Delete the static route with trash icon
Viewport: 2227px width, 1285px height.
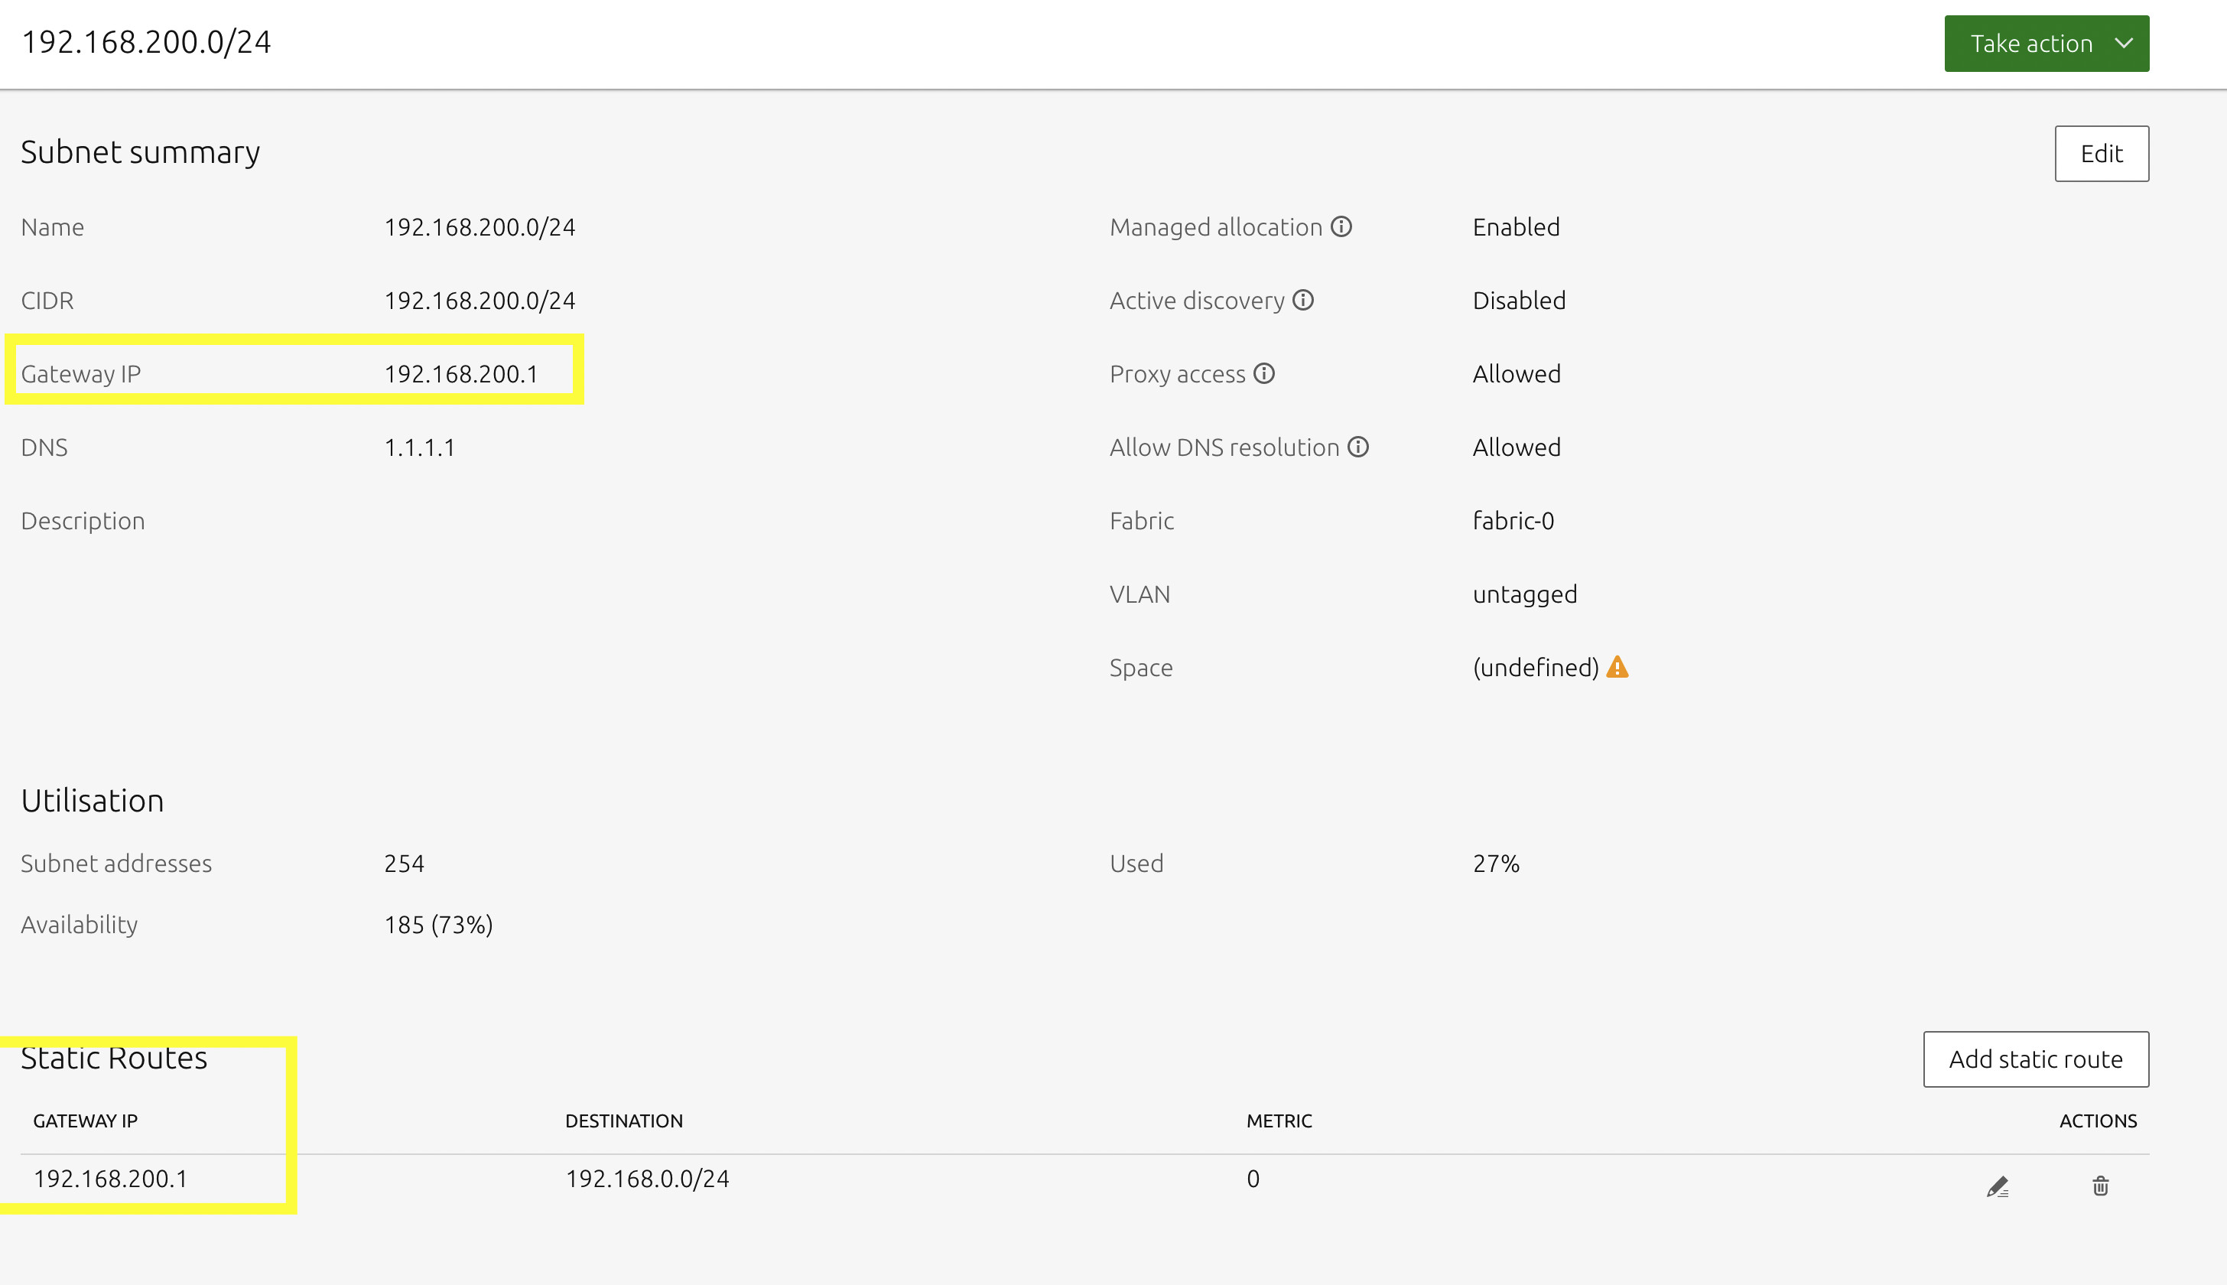[2100, 1186]
